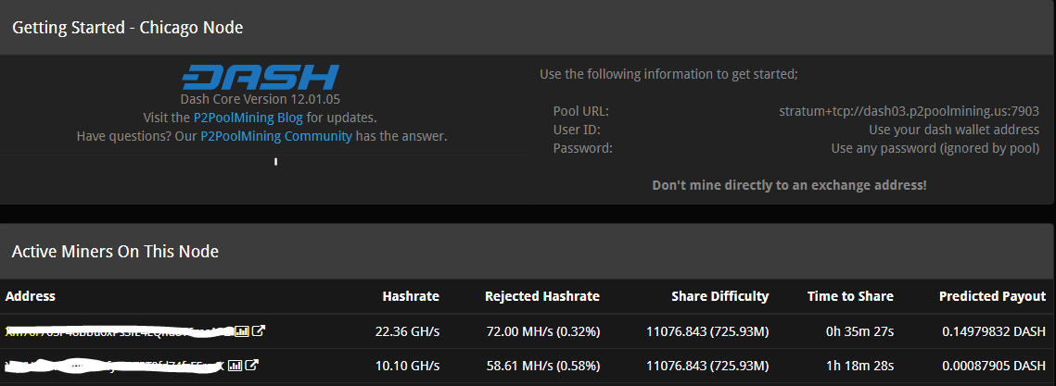This screenshot has height=386, width=1056.
Task: Sort by Share Difficulty column header
Action: pyautogui.click(x=720, y=296)
